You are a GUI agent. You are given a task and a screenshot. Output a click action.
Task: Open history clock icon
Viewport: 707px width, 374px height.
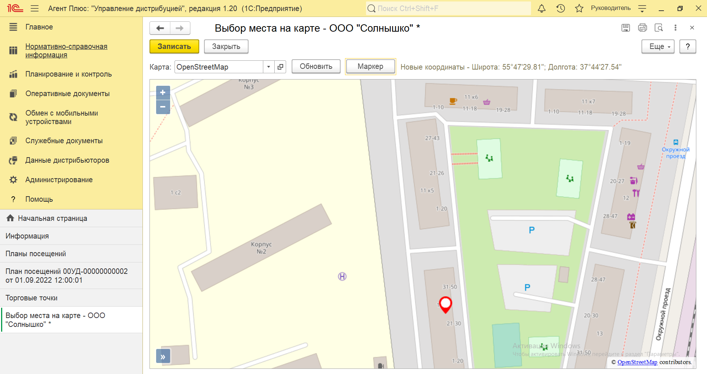point(560,8)
